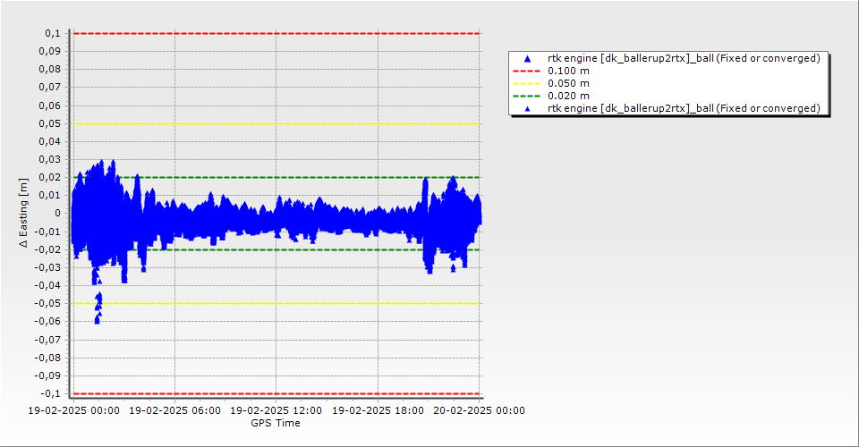Click the -0,06 y-axis tick label
859x447 pixels.
(x=47, y=321)
